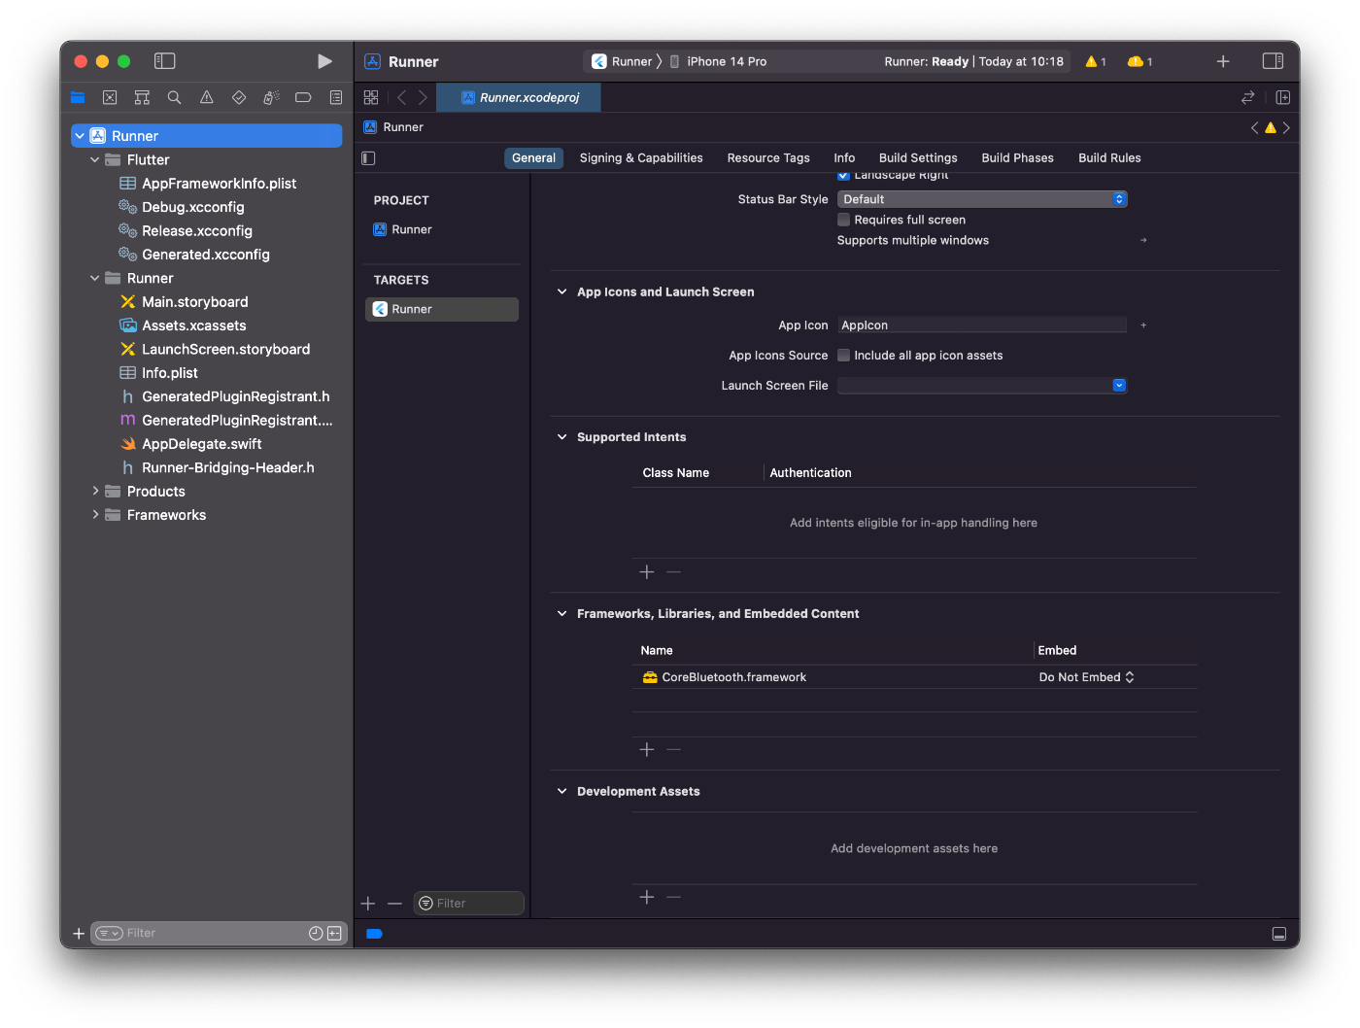Add new file with navigator plus

pos(79,934)
